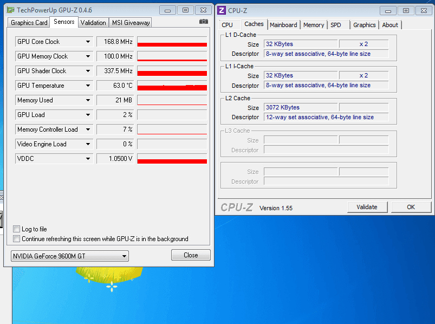Open the Mainboard tab in CPU-Z
The image size is (435, 324).
pos(283,25)
